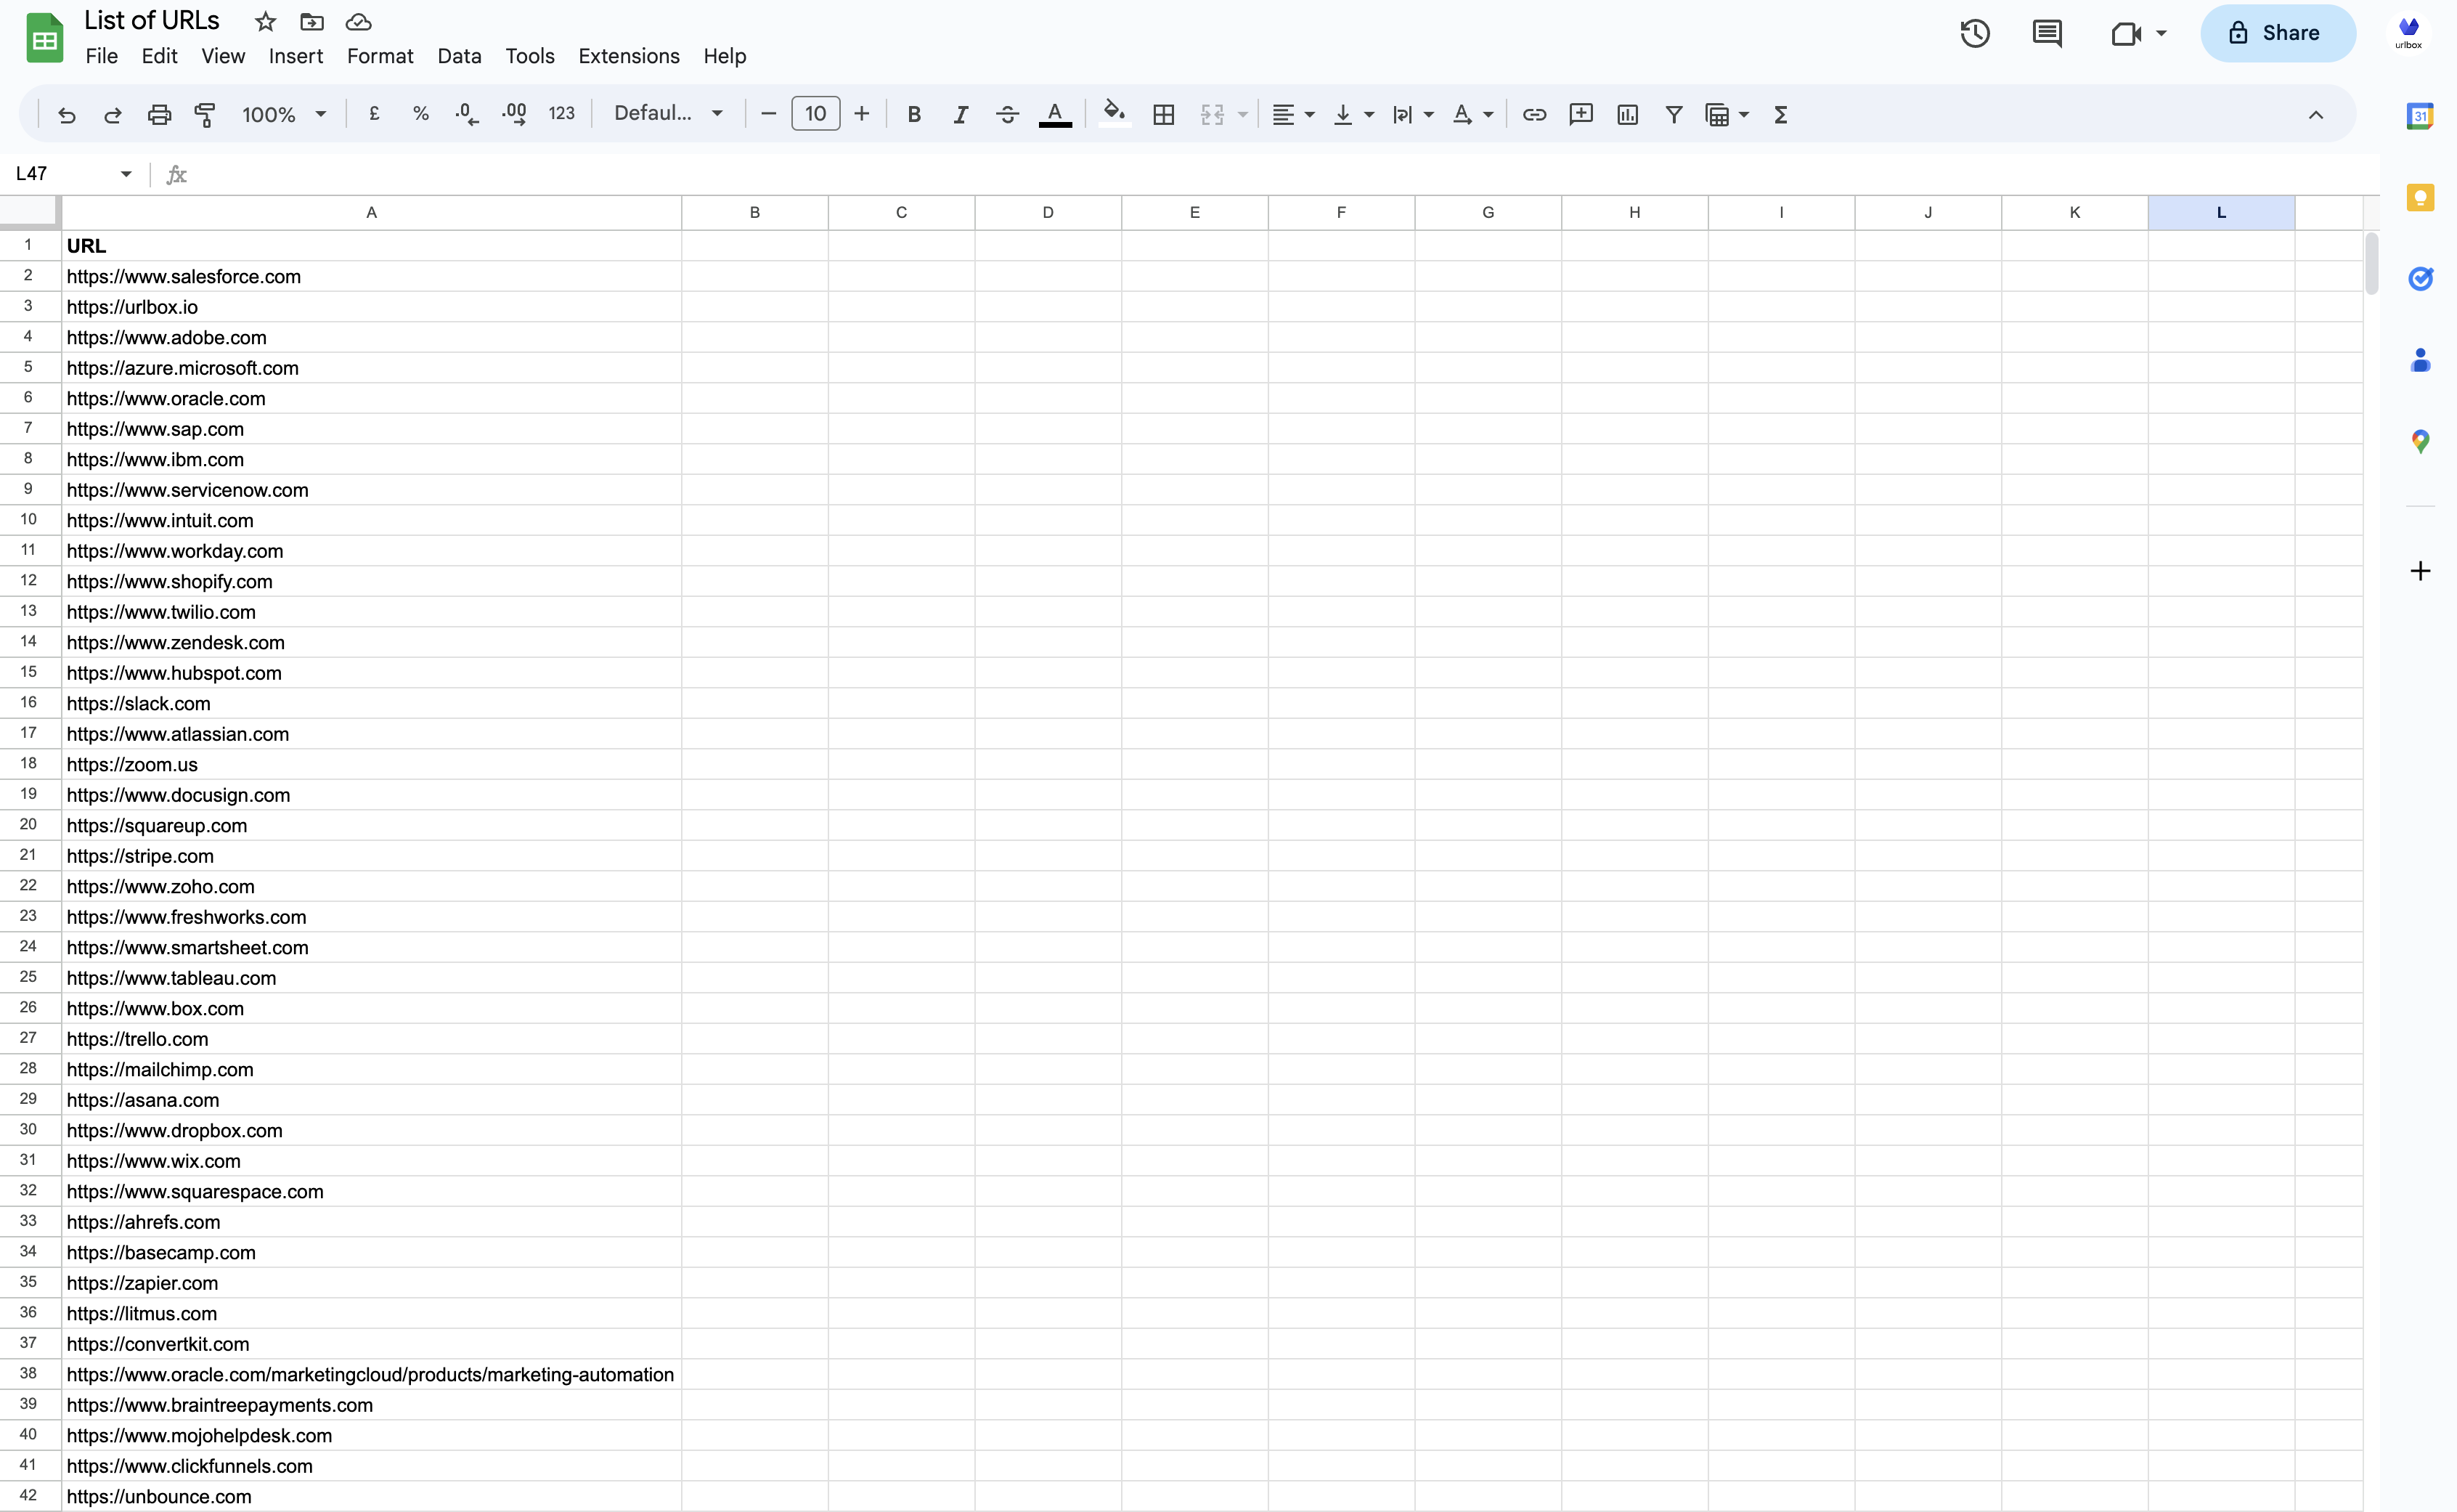This screenshot has width=2457, height=1512.
Task: Open the insert link tool
Action: [x=1534, y=114]
